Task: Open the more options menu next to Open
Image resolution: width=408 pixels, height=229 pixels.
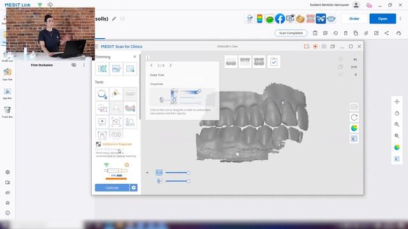Action: (400, 18)
